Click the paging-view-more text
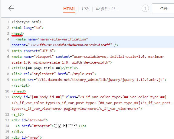Image resolution: width=174 pixels, height=139 pixels. click(x=80, y=109)
